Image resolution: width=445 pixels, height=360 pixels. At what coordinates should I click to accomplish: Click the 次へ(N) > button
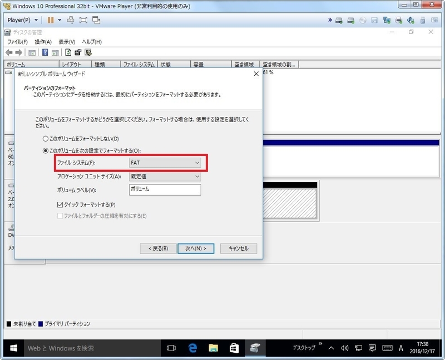point(196,248)
